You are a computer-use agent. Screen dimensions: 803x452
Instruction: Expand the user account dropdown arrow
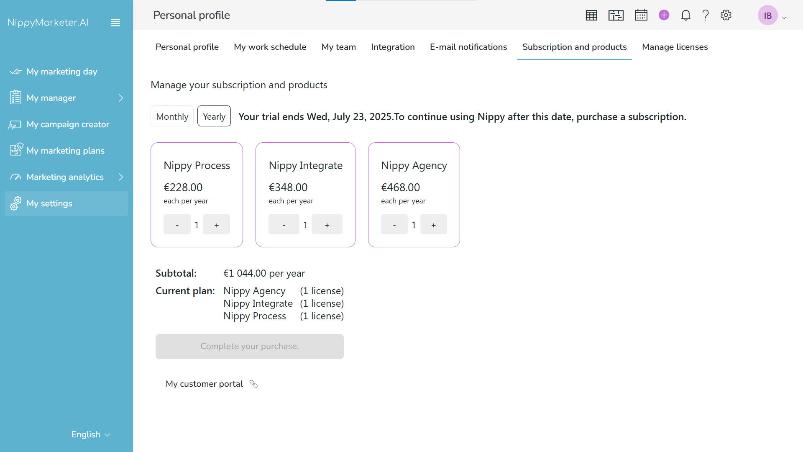pyautogui.click(x=784, y=18)
